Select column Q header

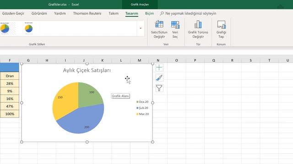click(x=213, y=60)
